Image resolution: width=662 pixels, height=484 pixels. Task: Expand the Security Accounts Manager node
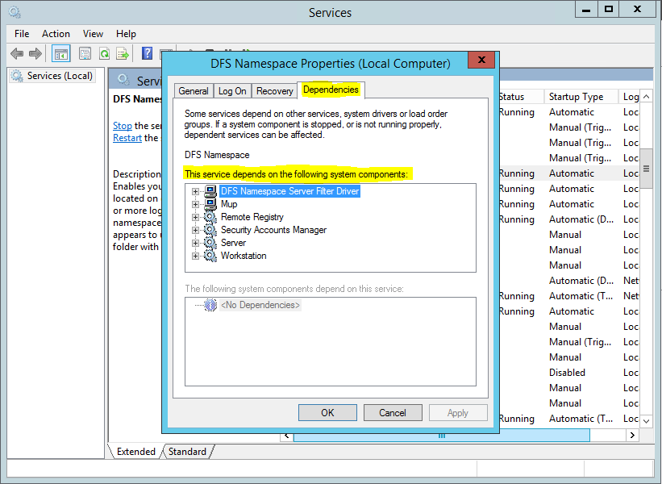pos(195,230)
